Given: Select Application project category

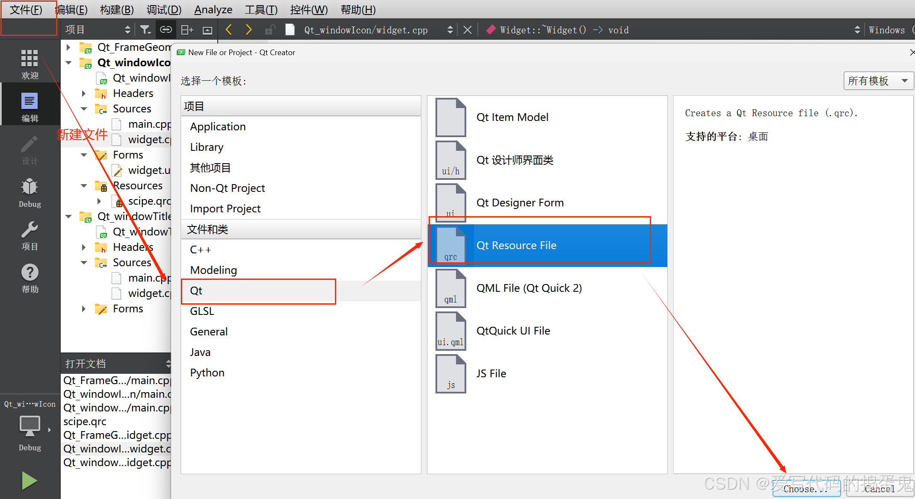Looking at the screenshot, I should pos(301,126).
